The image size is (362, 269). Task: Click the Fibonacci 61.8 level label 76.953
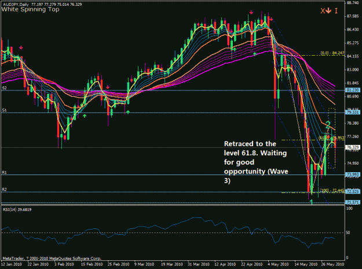332,138
